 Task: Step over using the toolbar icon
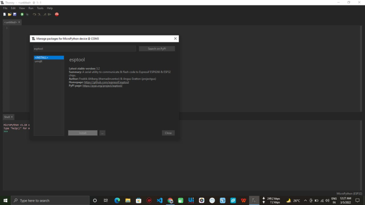tap(35, 15)
